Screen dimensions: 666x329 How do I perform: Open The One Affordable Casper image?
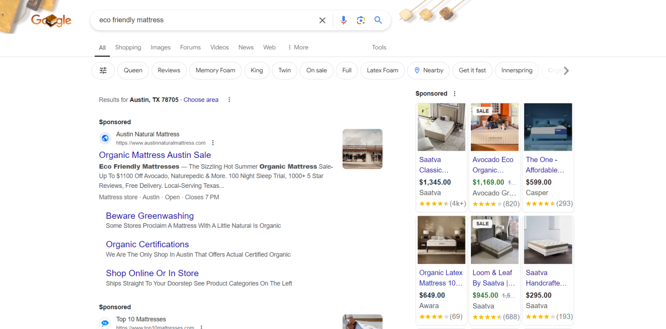point(548,127)
